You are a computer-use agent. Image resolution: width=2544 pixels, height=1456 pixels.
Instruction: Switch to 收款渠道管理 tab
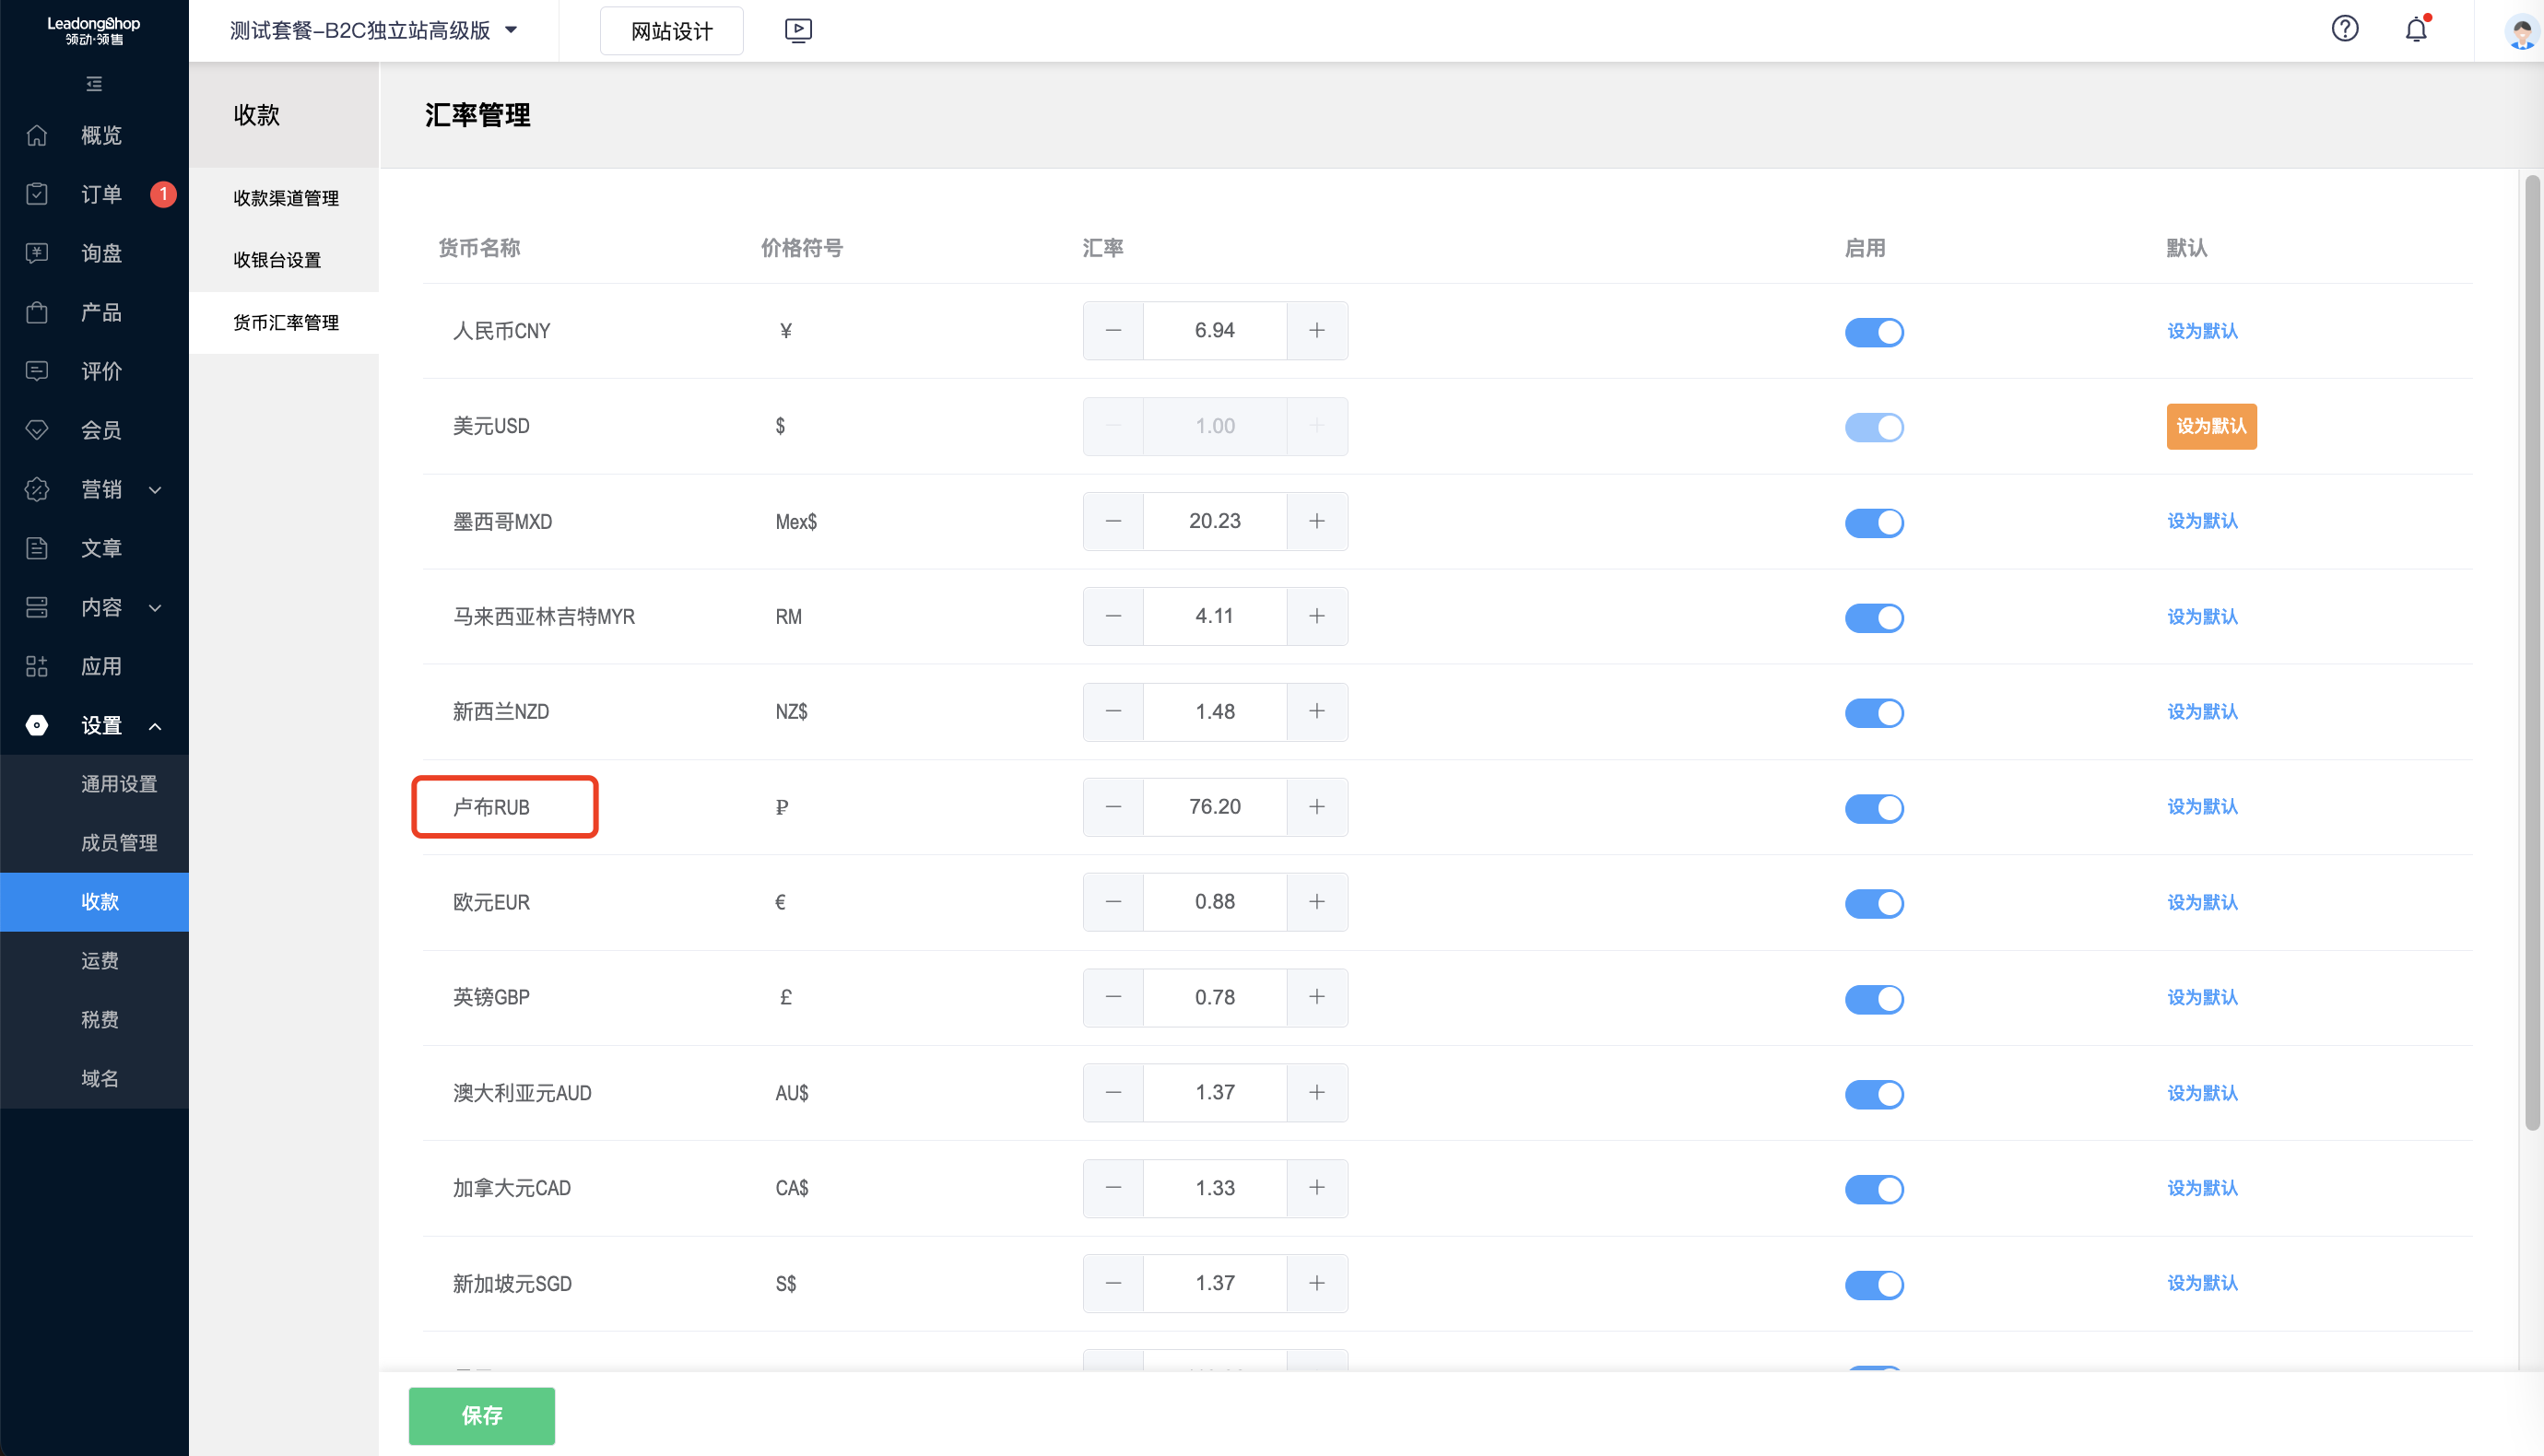click(286, 198)
